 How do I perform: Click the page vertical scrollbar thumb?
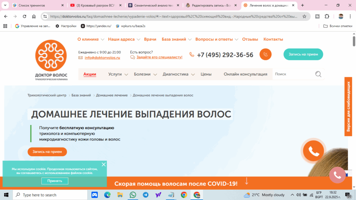click(354, 41)
